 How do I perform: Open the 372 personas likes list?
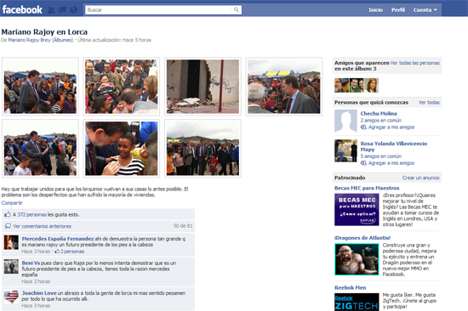click(x=32, y=214)
